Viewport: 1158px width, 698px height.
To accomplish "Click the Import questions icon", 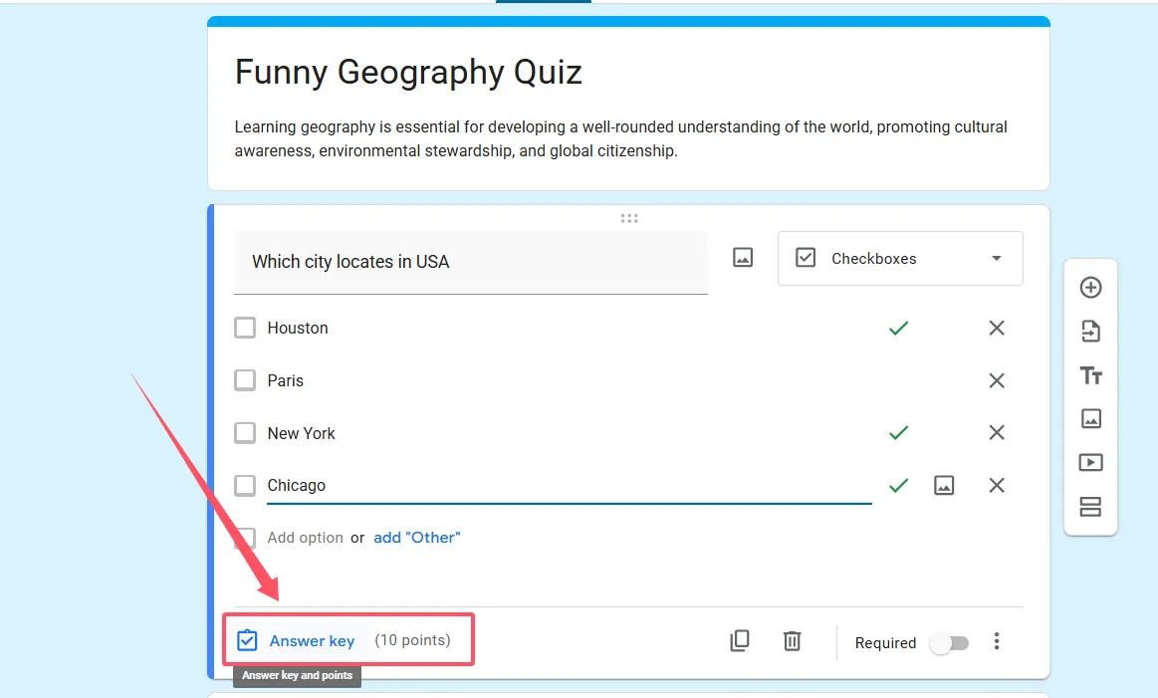I will [x=1090, y=332].
